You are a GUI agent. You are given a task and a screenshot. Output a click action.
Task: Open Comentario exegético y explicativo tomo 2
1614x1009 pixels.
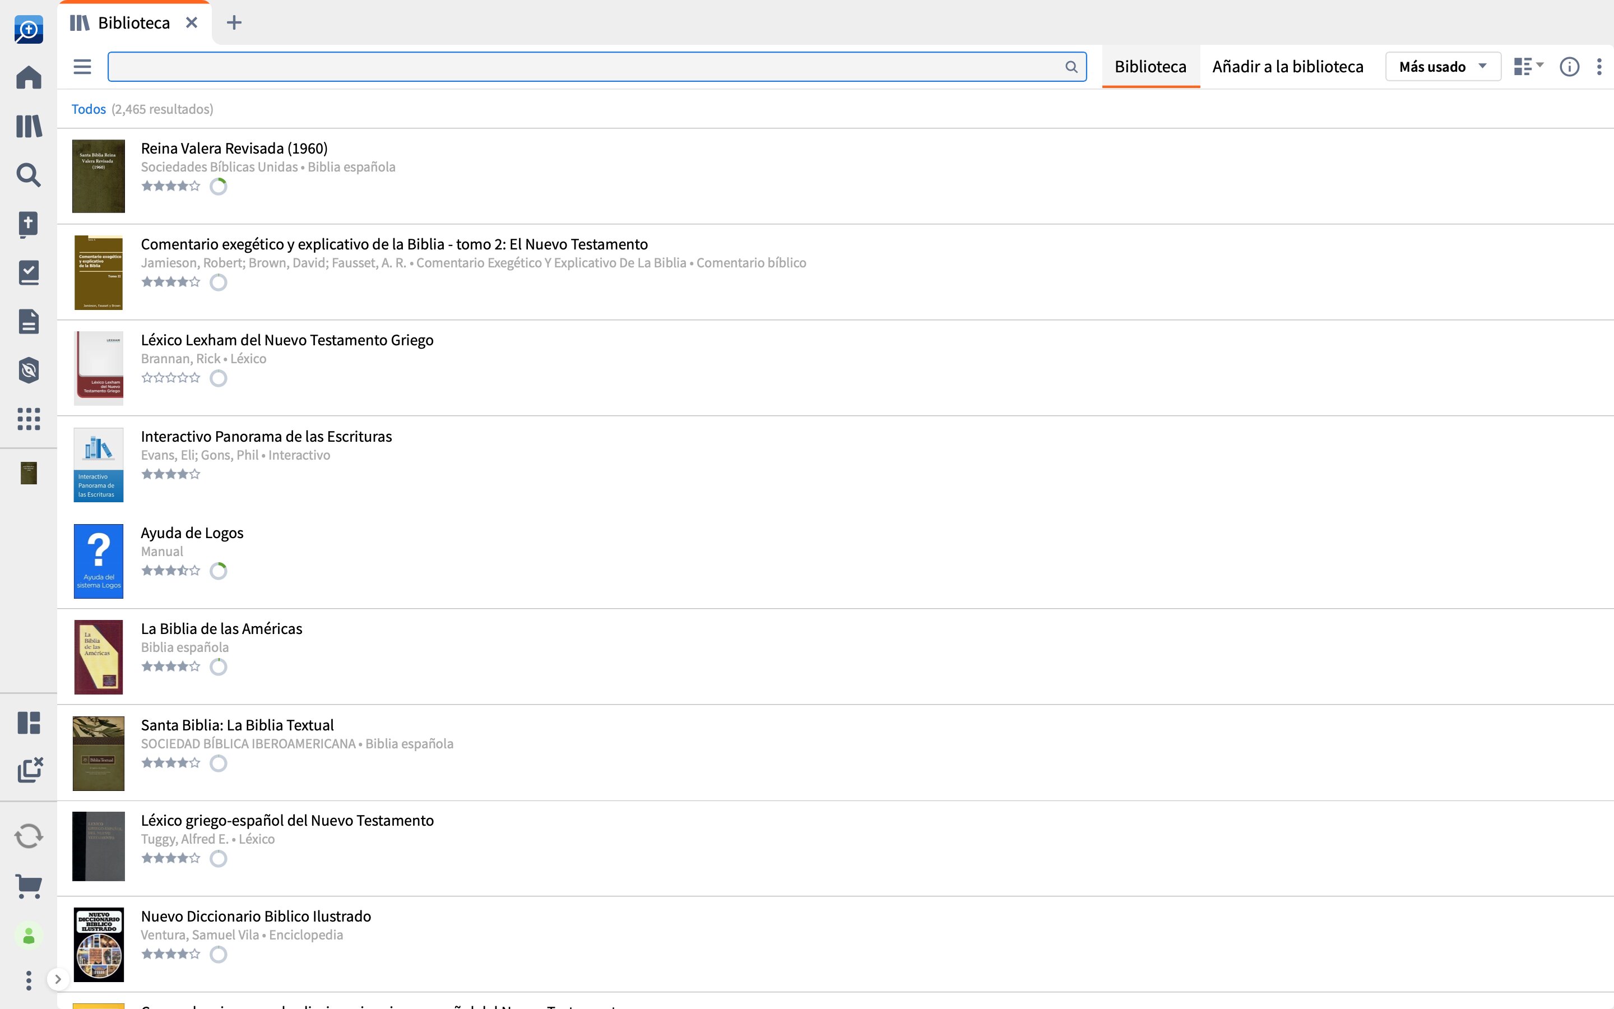click(394, 244)
